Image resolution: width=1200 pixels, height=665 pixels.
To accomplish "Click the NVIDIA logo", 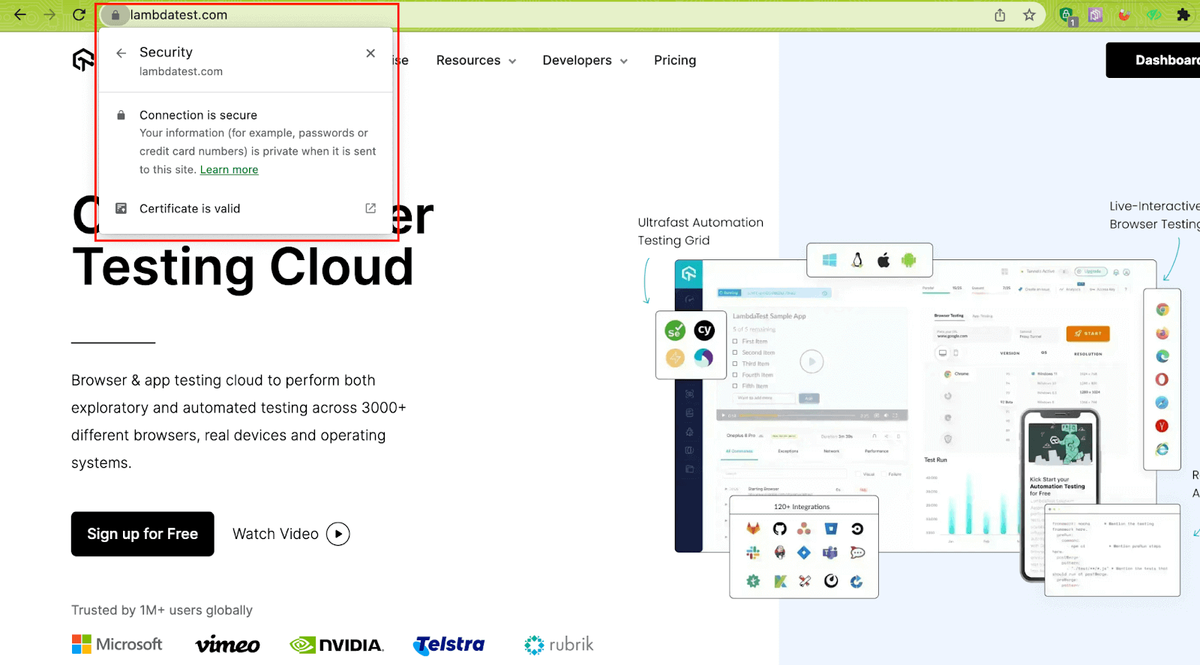I will click(337, 645).
